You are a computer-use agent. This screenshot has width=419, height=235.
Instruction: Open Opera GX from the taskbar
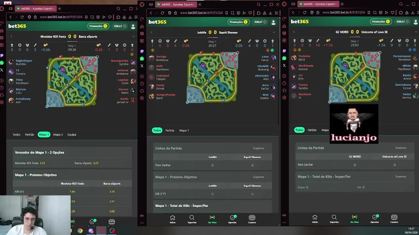[102, 231]
